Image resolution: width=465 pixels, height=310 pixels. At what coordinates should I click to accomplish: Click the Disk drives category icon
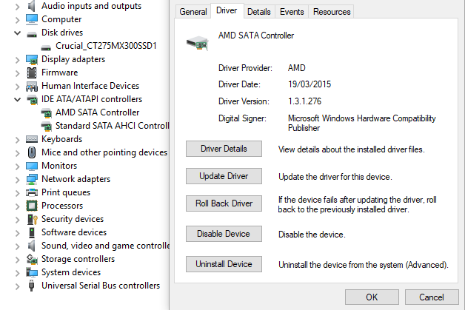[32, 34]
